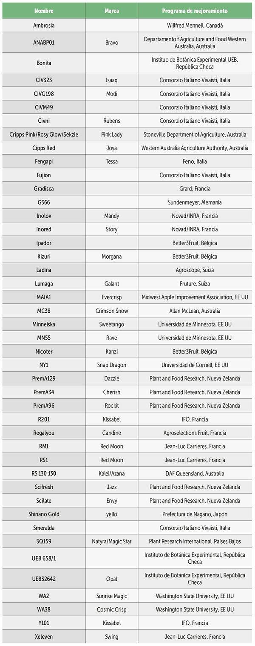Click the Universidad de Cornell cell
Screen dimensions: 255x646
tap(195, 365)
